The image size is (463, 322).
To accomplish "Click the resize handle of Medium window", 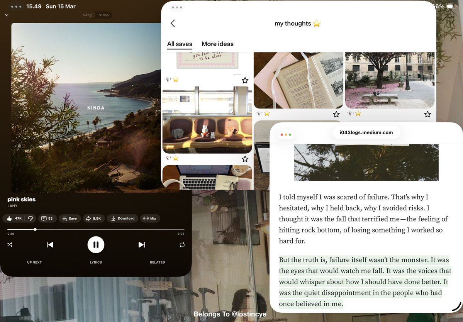I will coord(456,306).
